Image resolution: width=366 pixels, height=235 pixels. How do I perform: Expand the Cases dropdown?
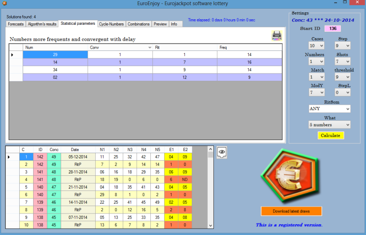coord(316,45)
